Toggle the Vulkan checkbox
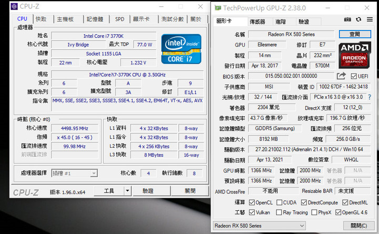379x234 pixels. [252, 212]
